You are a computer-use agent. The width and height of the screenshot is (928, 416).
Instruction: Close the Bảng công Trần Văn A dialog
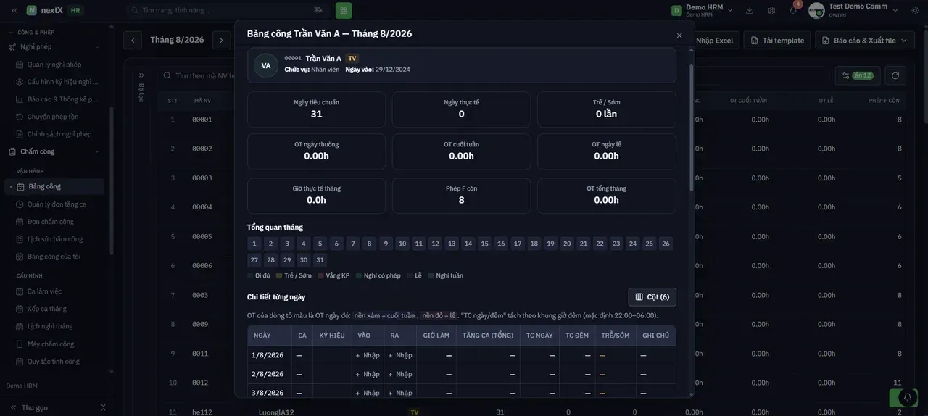click(x=679, y=36)
